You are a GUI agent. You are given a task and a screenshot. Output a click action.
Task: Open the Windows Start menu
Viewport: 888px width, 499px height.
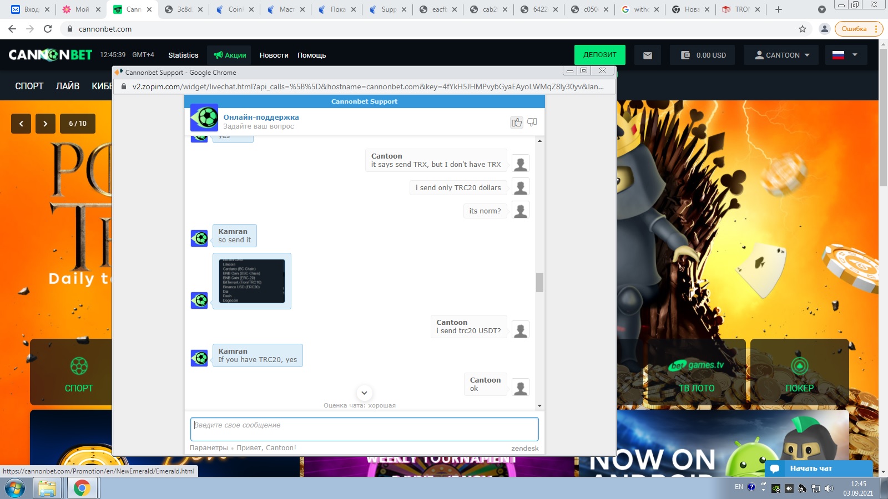(15, 488)
